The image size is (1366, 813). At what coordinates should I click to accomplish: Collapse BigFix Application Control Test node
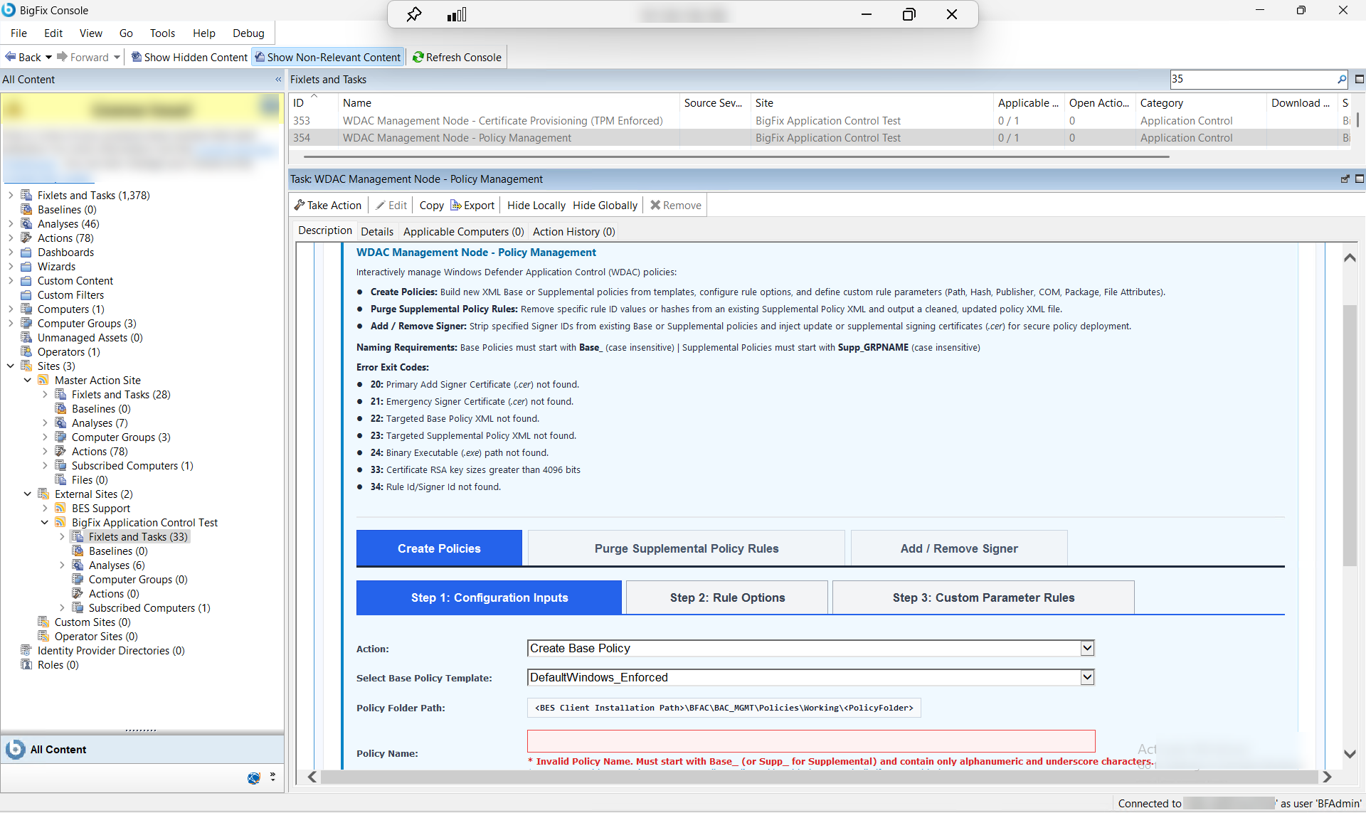click(x=45, y=523)
